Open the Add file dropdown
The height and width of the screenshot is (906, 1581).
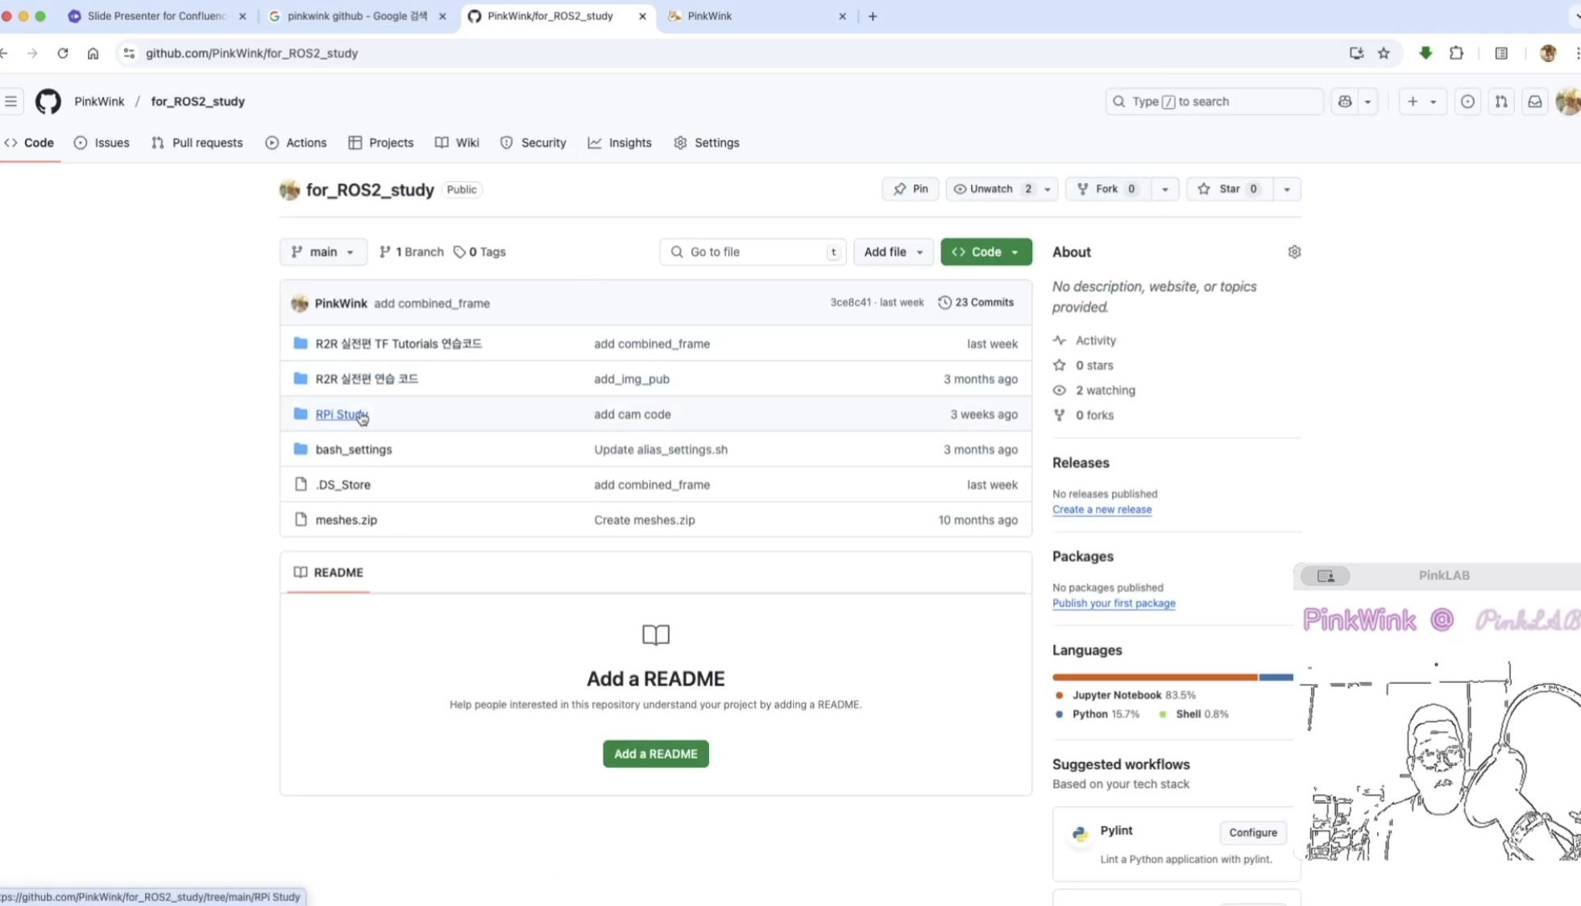[893, 252]
